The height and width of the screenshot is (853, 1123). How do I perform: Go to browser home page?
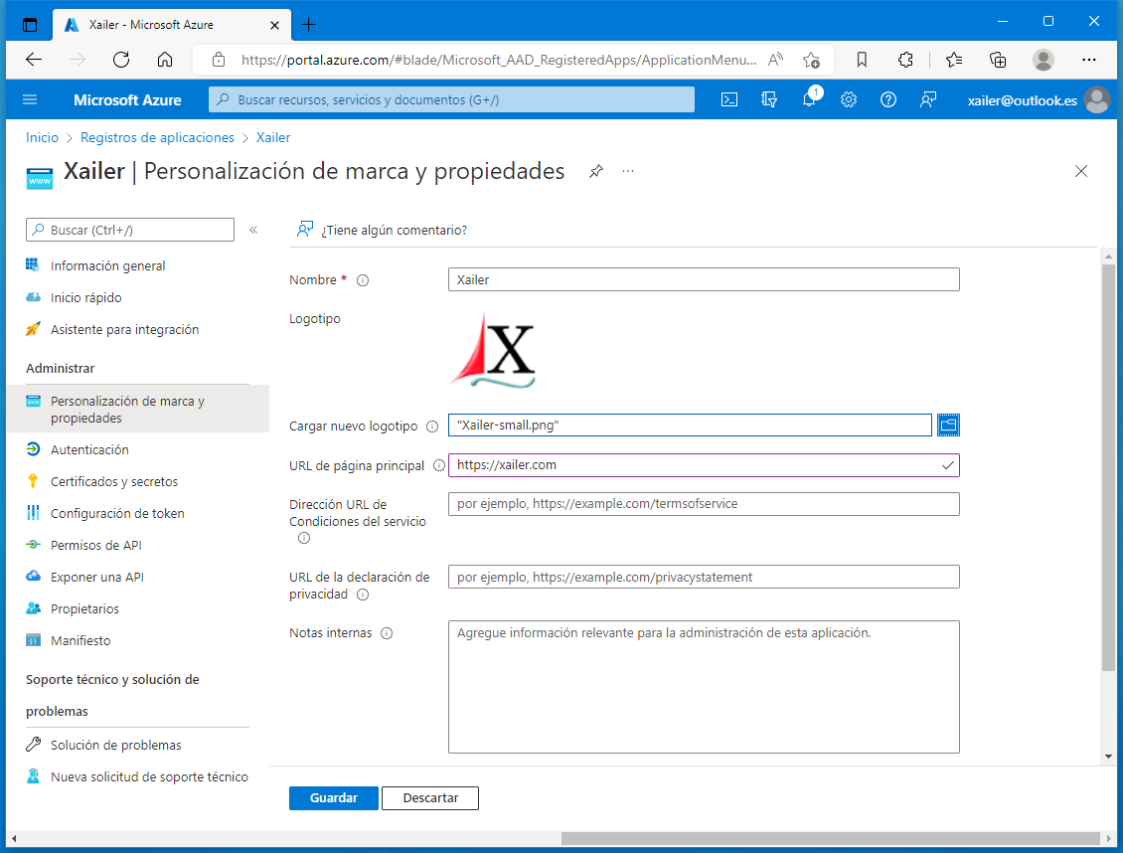[165, 60]
